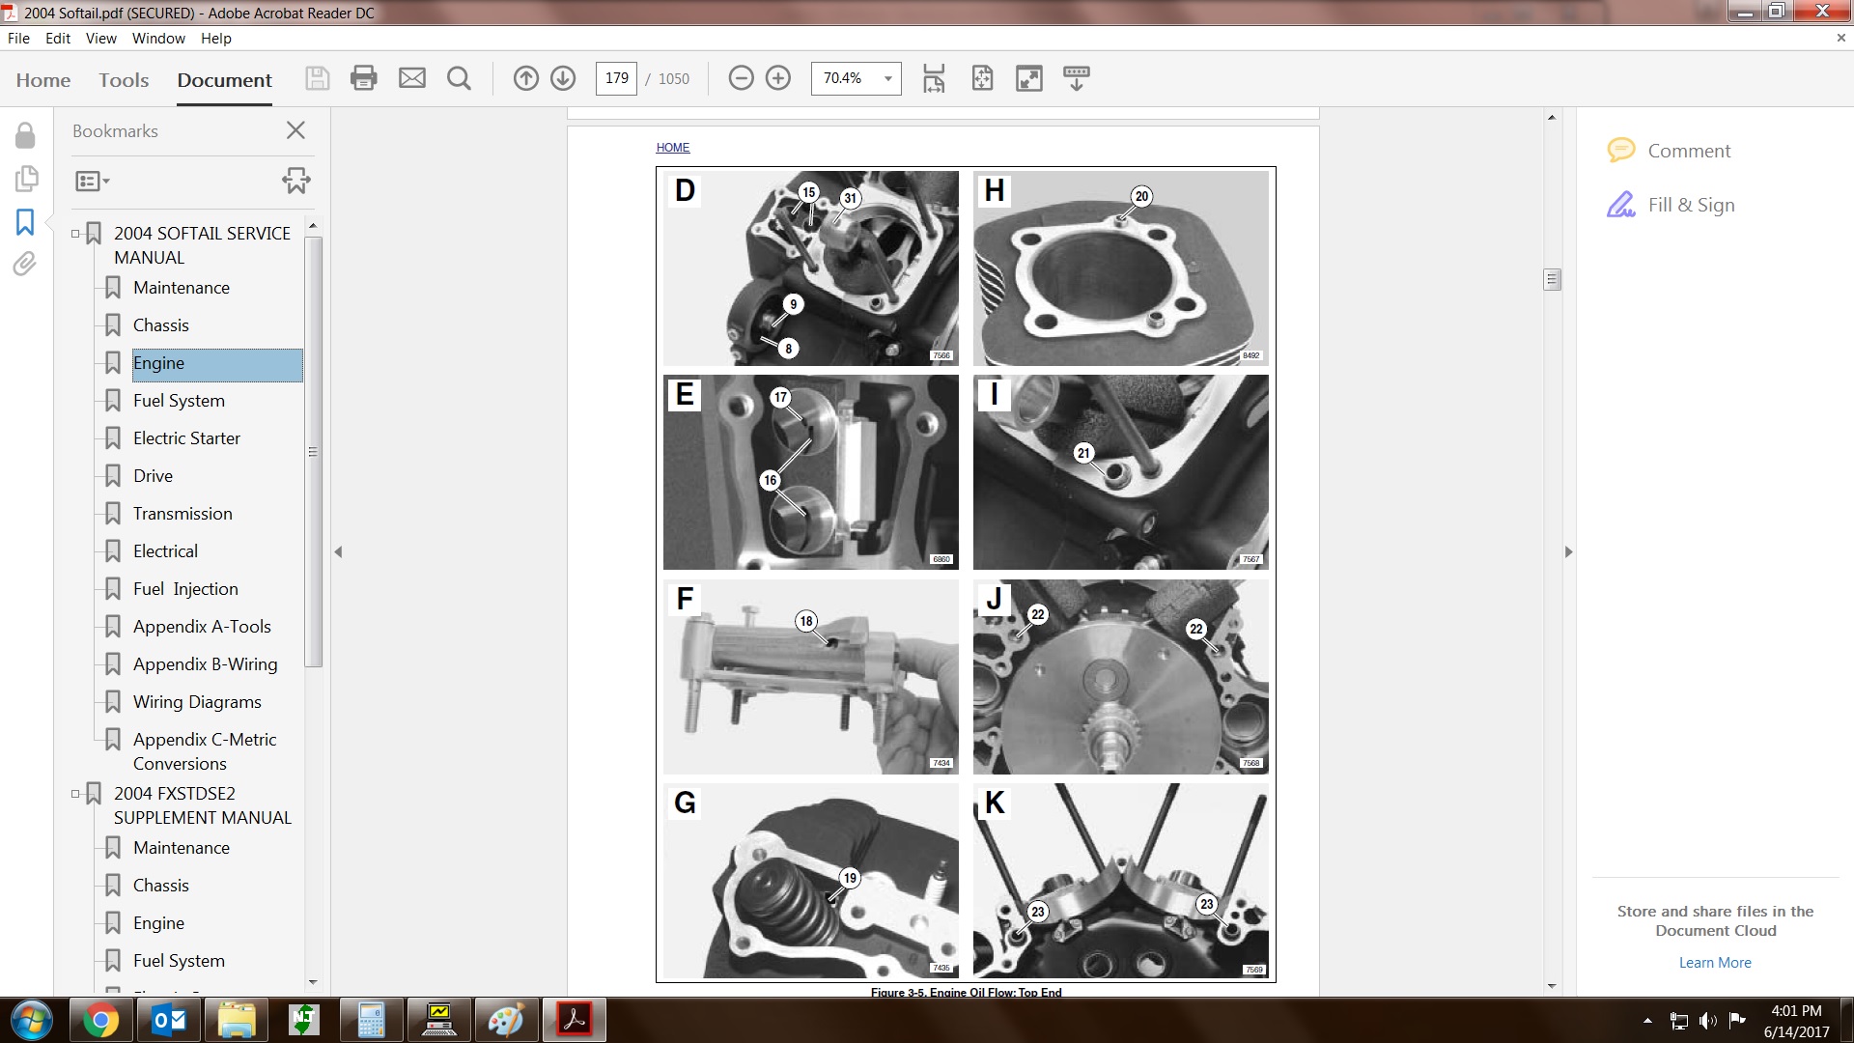Click the page number input field
The image size is (1854, 1043).
[x=616, y=78]
